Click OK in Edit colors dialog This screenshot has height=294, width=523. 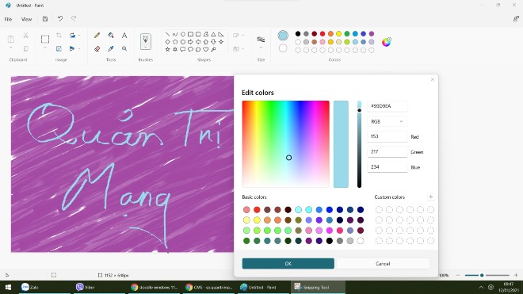[x=288, y=263]
